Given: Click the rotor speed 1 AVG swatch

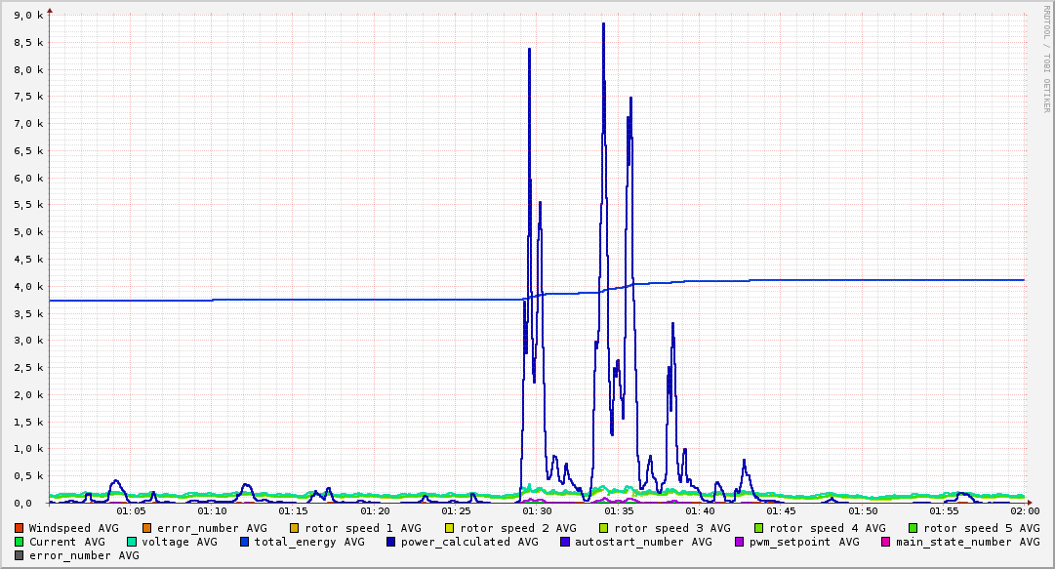Looking at the screenshot, I should (294, 529).
